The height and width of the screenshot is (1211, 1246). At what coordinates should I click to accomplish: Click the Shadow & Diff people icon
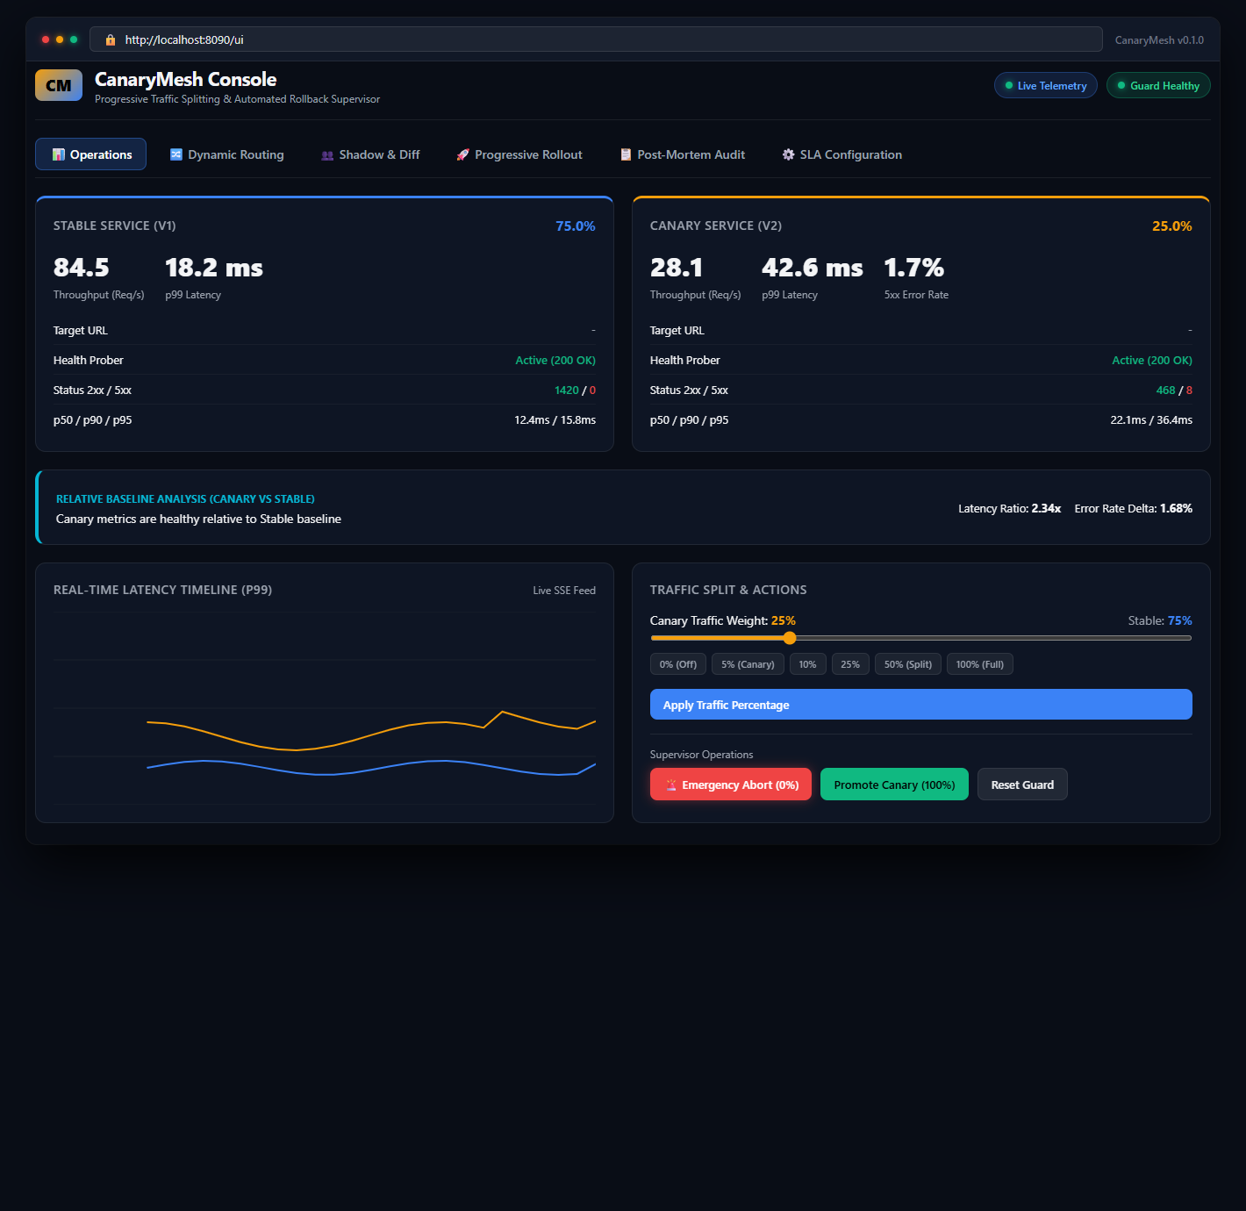point(327,155)
